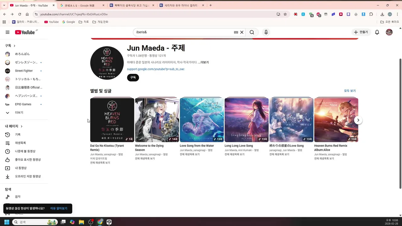Open the 게임,만화 bookmark folder
The height and width of the screenshot is (226, 402).
pos(100,22)
